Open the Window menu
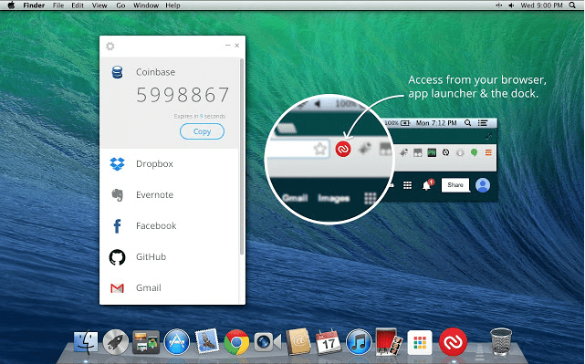Image resolution: width=585 pixels, height=364 pixels. (x=145, y=5)
